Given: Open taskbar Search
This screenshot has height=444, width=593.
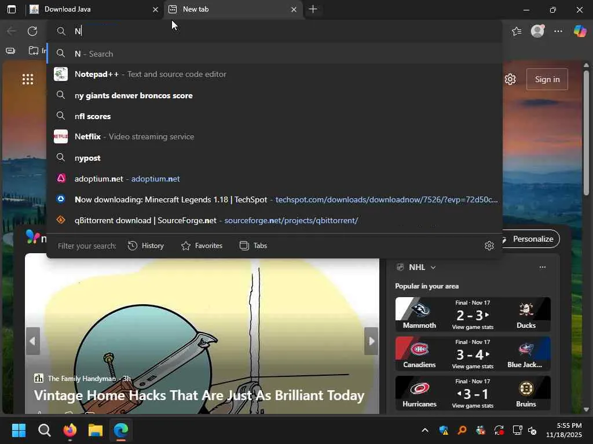Looking at the screenshot, I should coord(44,430).
